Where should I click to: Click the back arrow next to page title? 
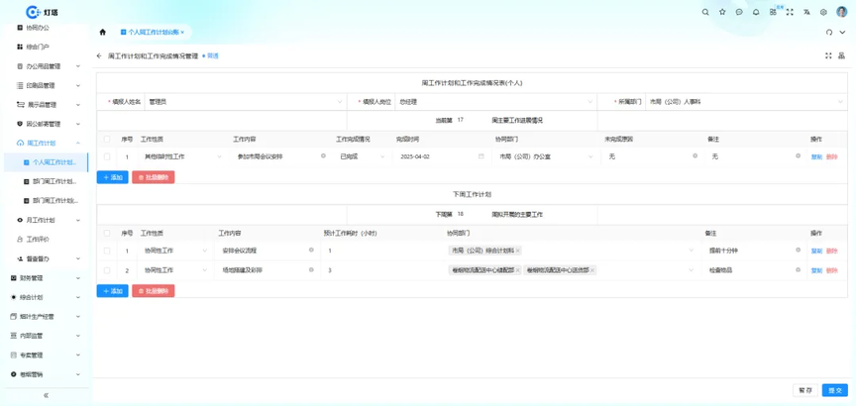click(x=99, y=55)
